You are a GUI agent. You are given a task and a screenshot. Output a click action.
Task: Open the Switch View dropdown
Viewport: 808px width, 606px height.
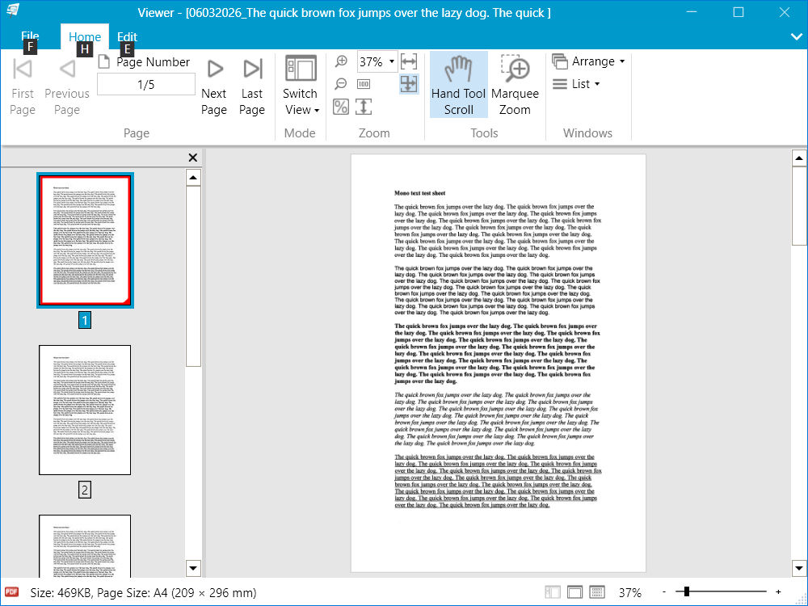point(301,86)
